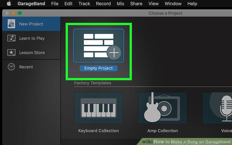This screenshot has width=232, height=145.
Task: Open the Help menu
Action: 192,4
